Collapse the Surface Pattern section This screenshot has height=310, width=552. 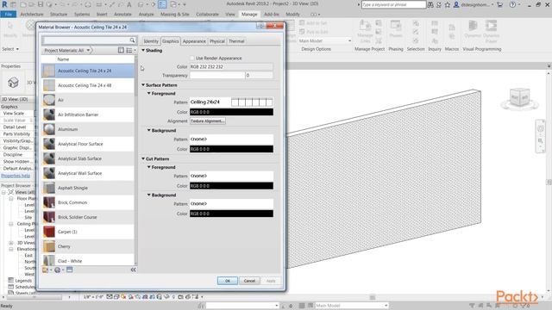tap(143, 85)
